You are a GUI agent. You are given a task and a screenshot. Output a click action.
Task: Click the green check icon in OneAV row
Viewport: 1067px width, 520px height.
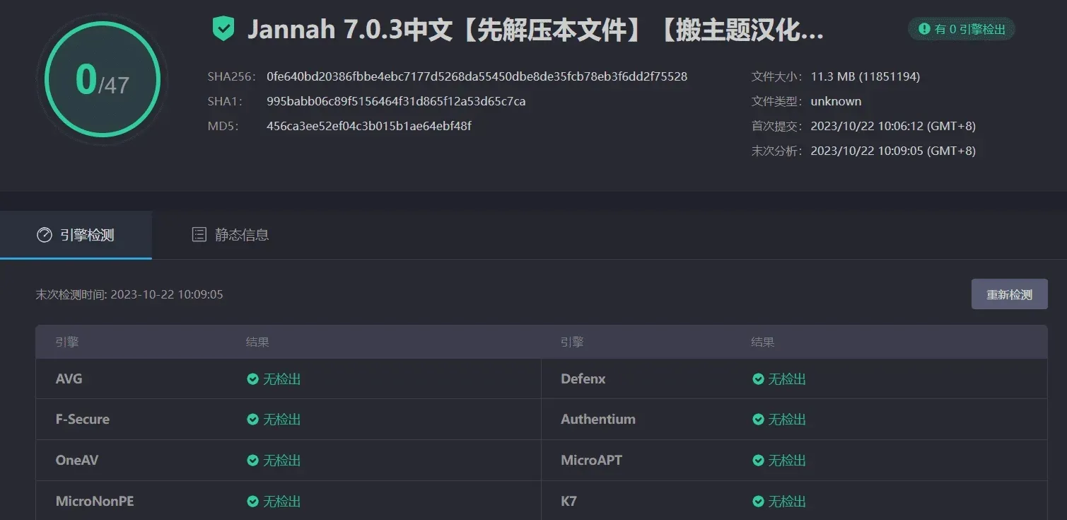(x=252, y=461)
